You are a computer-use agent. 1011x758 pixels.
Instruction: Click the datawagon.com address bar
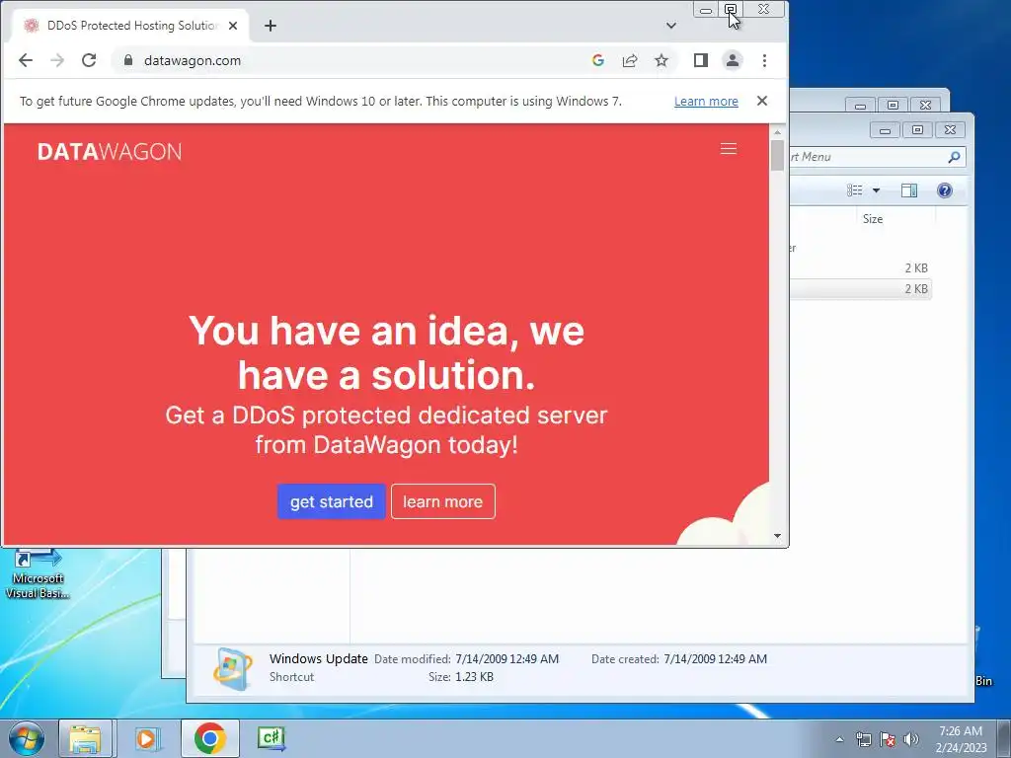pos(354,60)
